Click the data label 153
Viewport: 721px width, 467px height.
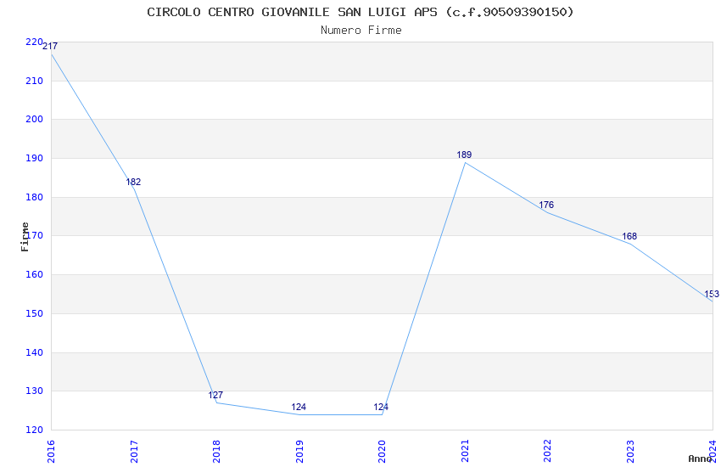712,294
